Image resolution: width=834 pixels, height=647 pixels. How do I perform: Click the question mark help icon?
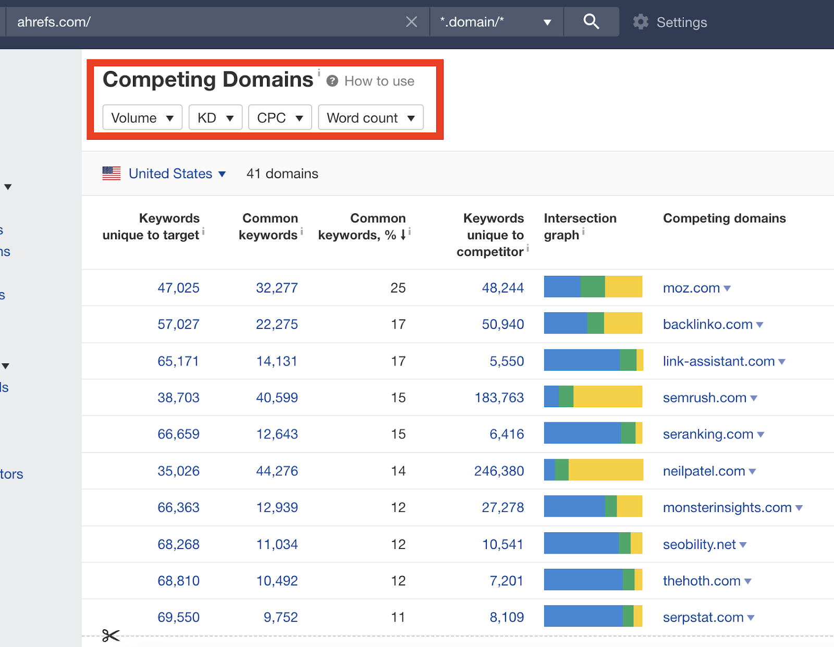pos(333,81)
